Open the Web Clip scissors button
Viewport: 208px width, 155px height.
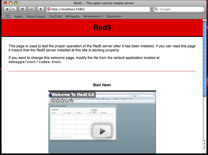(32, 9)
